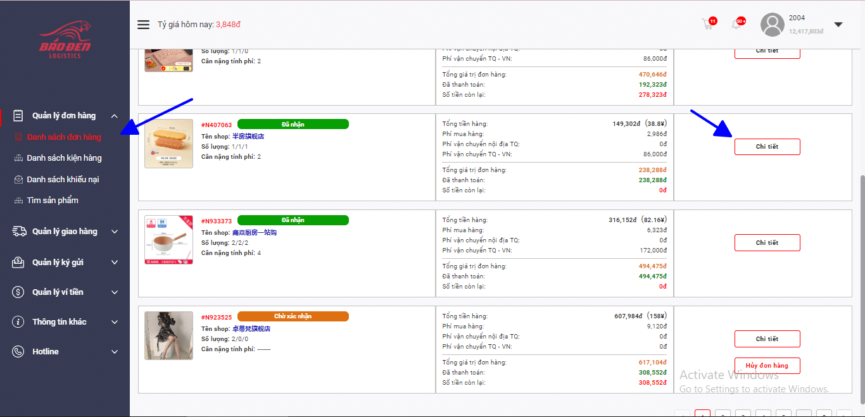Click Hủy đơn hàng button

(x=767, y=366)
